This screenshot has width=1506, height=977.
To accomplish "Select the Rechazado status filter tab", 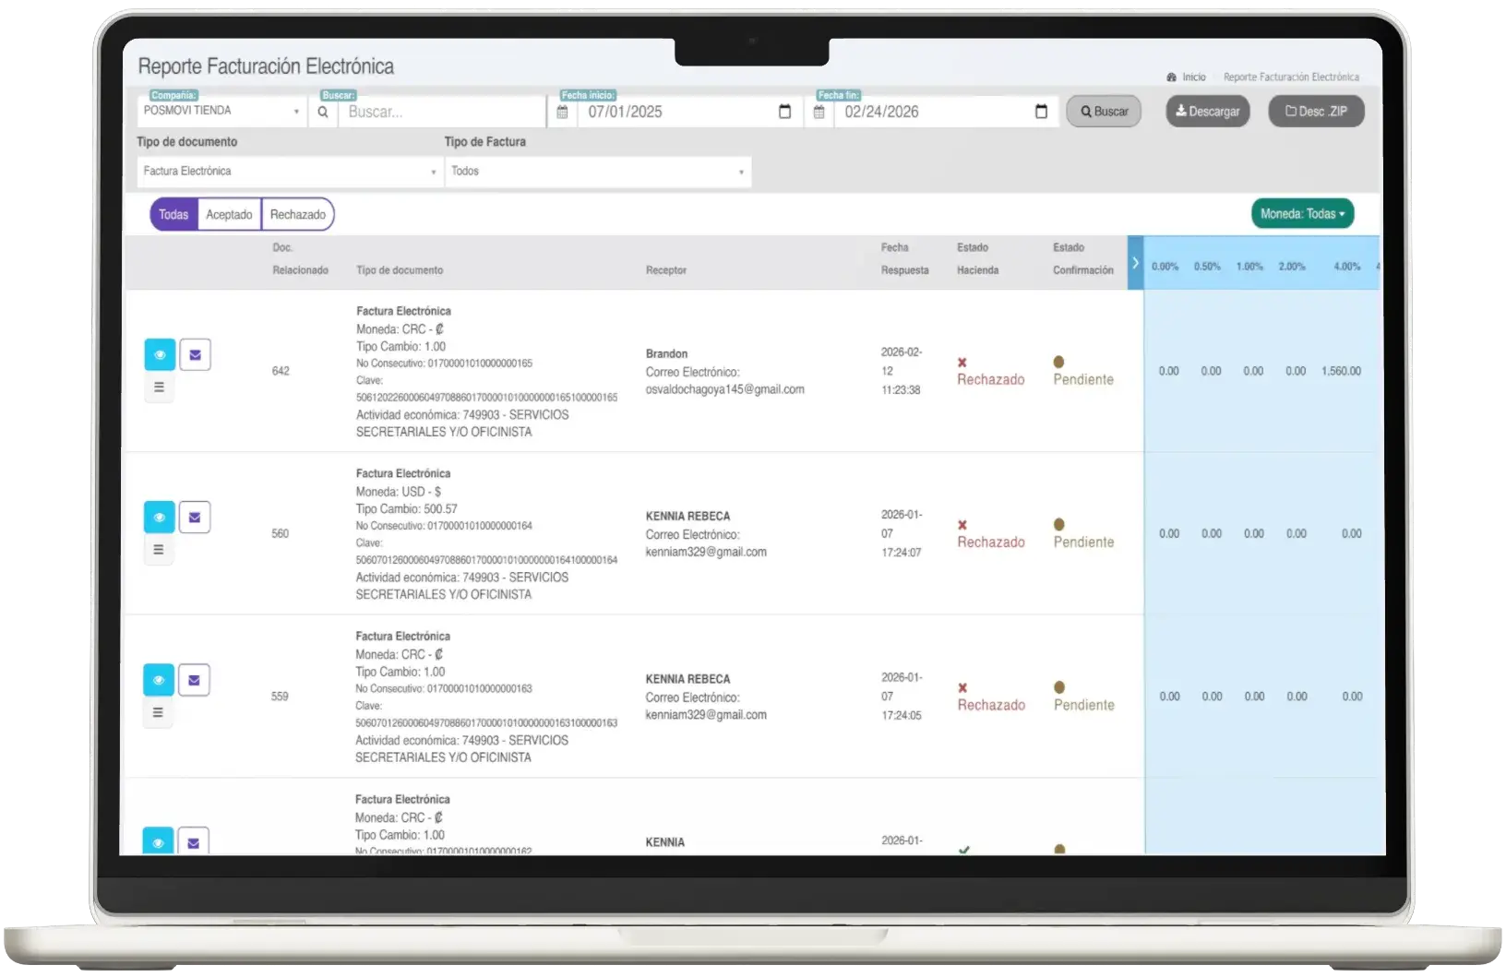I will (x=298, y=215).
